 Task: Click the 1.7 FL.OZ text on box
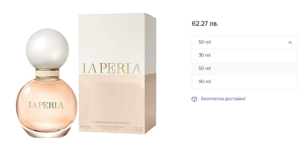pos(137,129)
